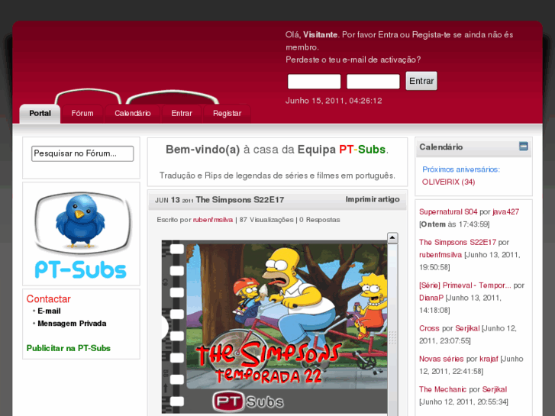The image size is (555, 416).
Task: Click the Entrar login button
Action: click(x=421, y=81)
